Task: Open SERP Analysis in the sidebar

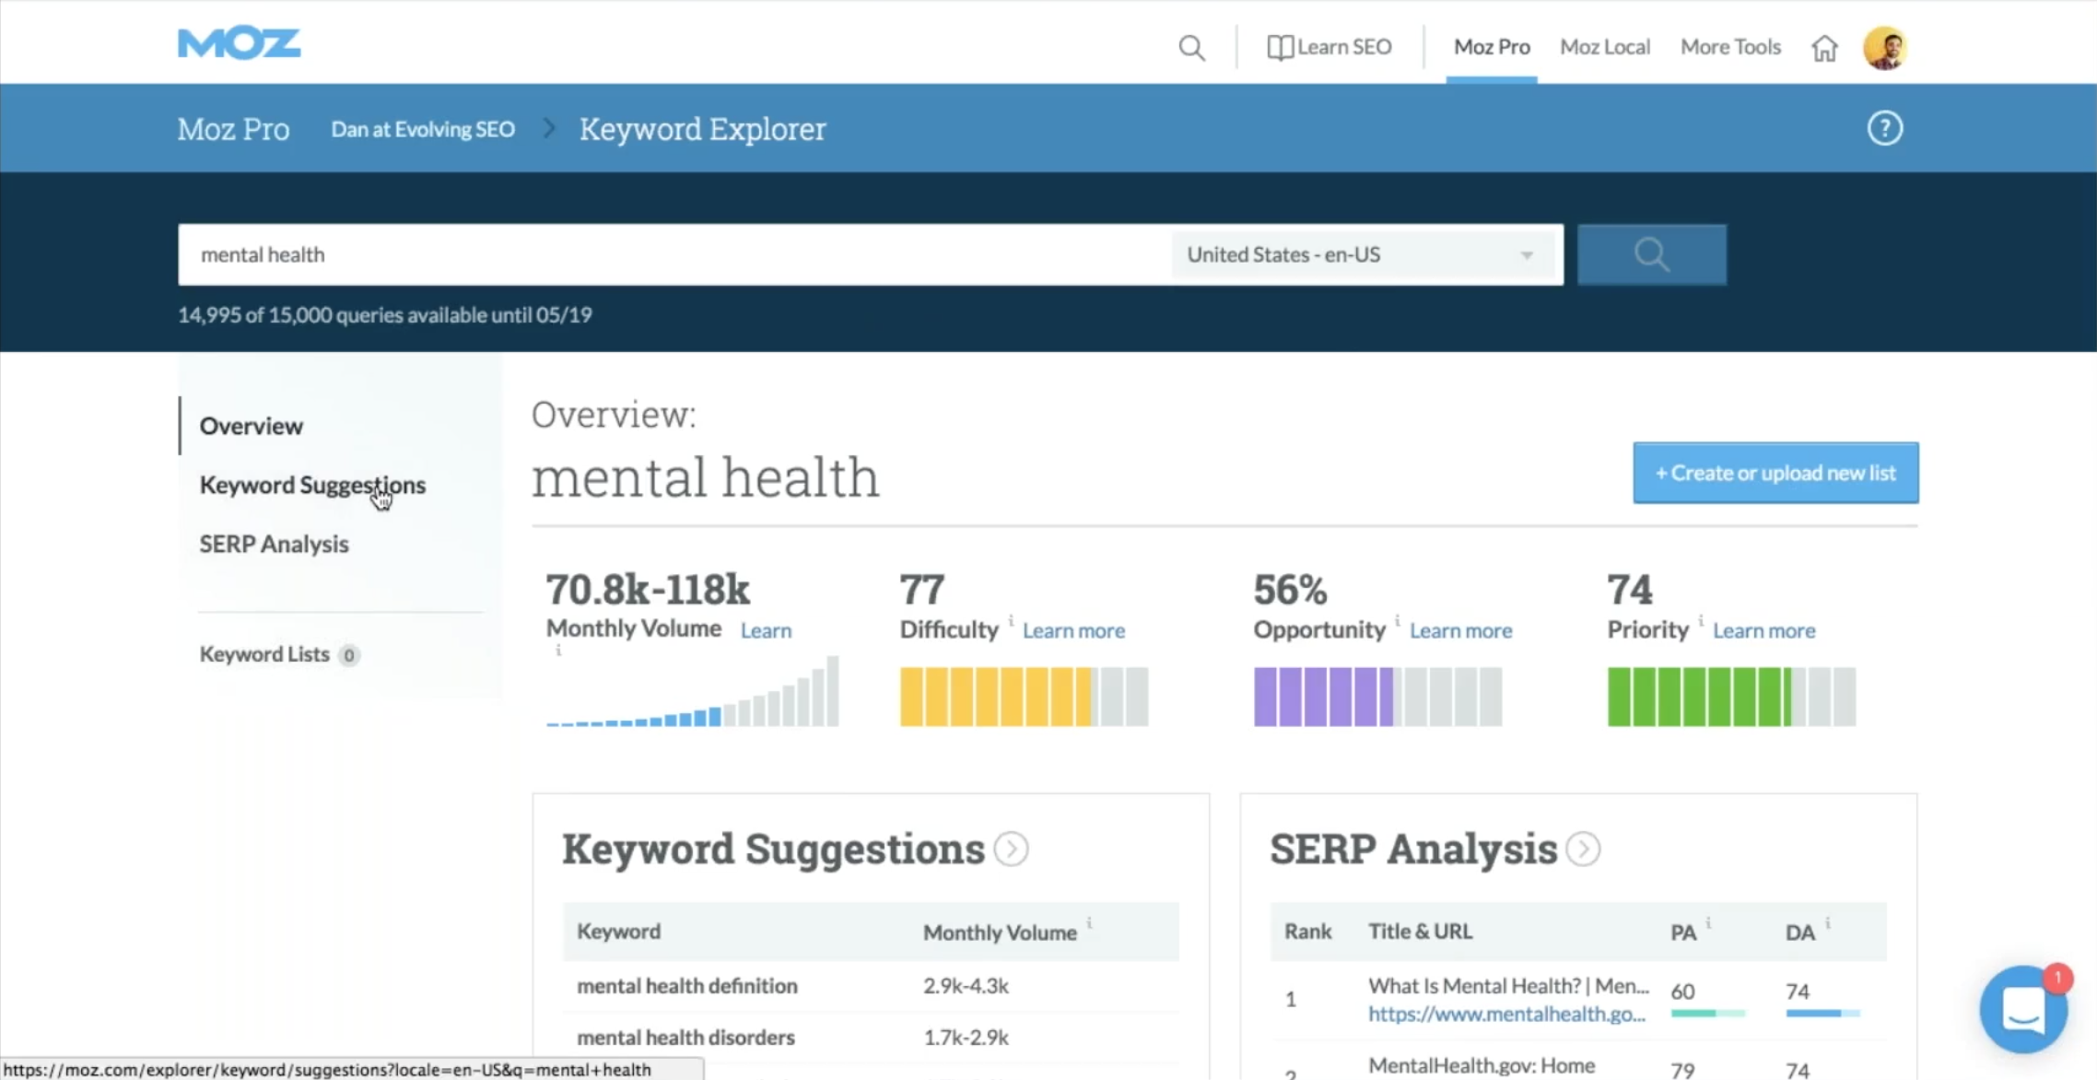Action: coord(274,544)
